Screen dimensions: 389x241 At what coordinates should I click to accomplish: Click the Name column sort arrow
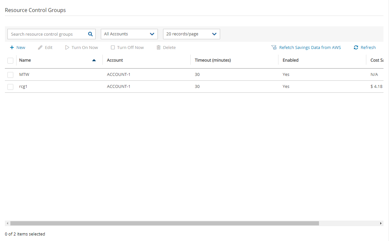(94, 60)
